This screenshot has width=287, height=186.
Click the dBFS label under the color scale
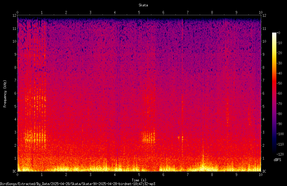(277, 160)
